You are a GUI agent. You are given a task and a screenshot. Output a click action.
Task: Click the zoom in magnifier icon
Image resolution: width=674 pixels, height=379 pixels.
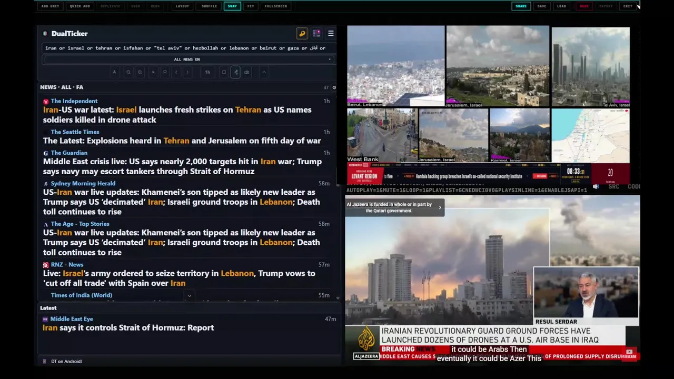140,72
